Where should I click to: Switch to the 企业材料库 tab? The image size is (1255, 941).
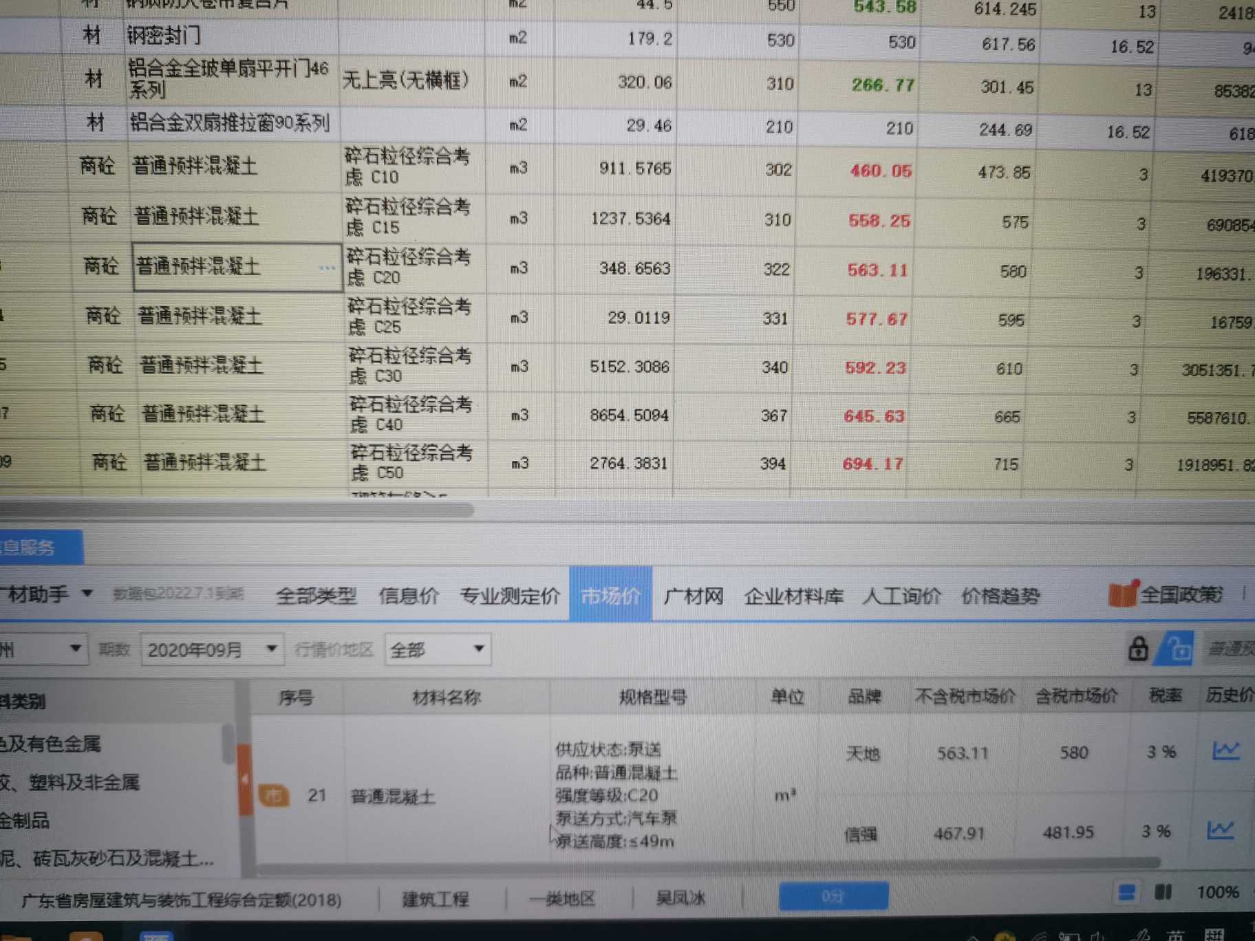[794, 595]
